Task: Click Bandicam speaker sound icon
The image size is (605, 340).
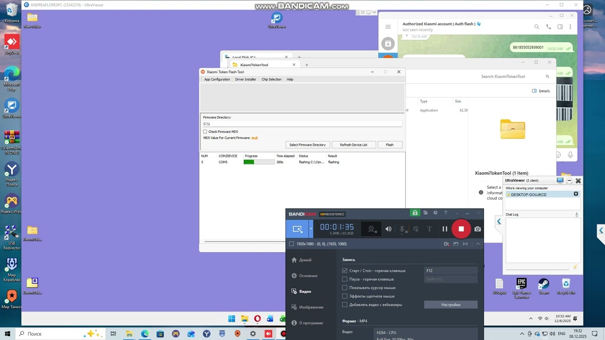Action: pos(389,229)
